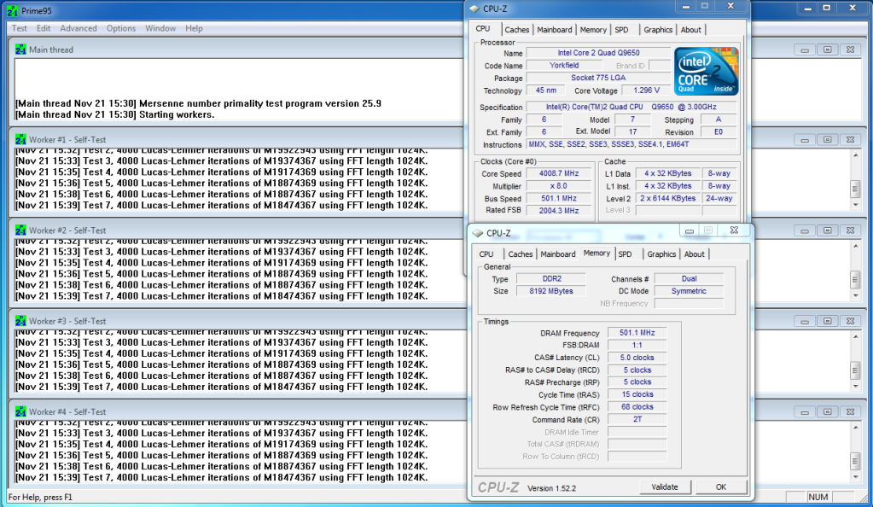The width and height of the screenshot is (873, 507).
Task: Switch to Caches tab in lower CPU-Z window
Action: coord(520,254)
